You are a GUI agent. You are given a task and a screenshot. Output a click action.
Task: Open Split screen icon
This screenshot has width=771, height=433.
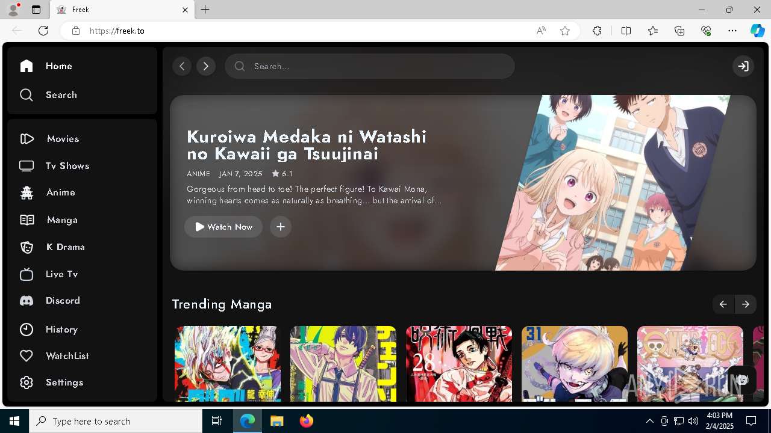point(626,31)
